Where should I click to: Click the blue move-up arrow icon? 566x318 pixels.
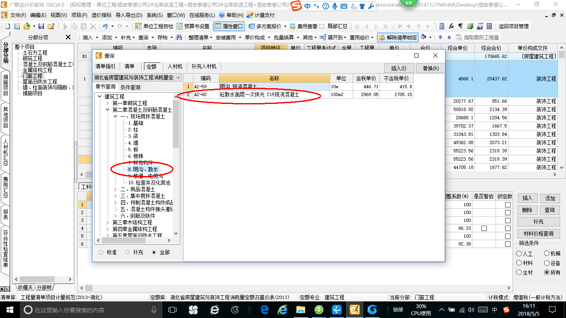click(x=440, y=37)
